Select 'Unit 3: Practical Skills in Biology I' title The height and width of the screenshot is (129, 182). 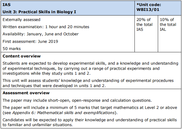point(39,12)
